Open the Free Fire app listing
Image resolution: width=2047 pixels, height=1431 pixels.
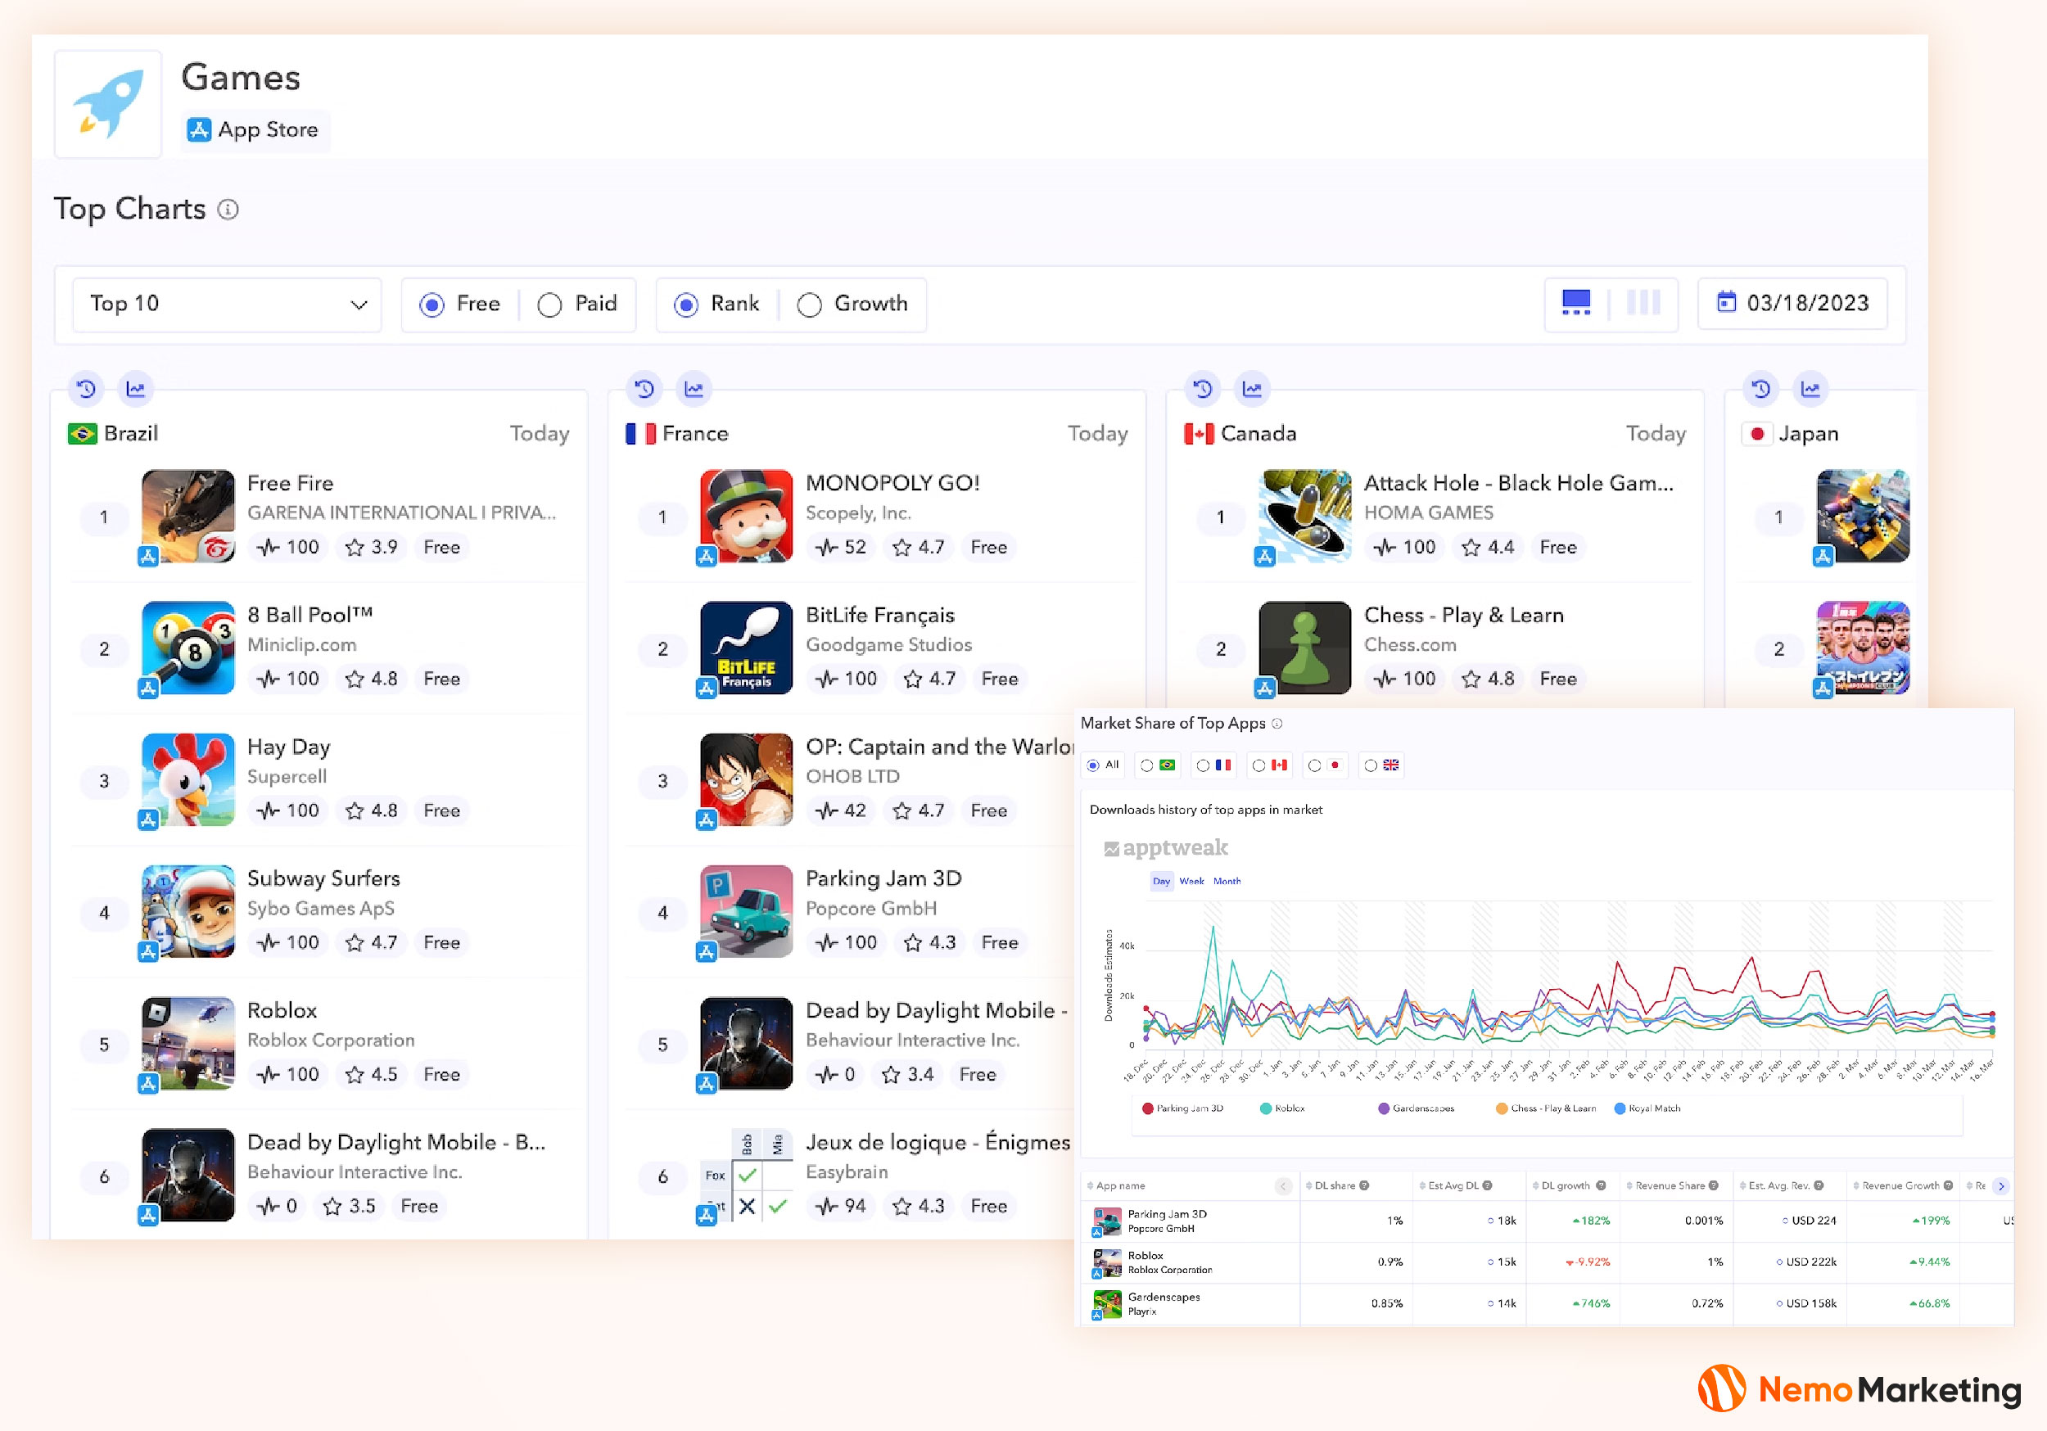tap(290, 483)
